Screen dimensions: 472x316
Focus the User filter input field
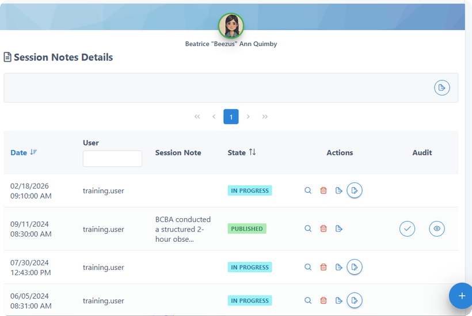112,159
